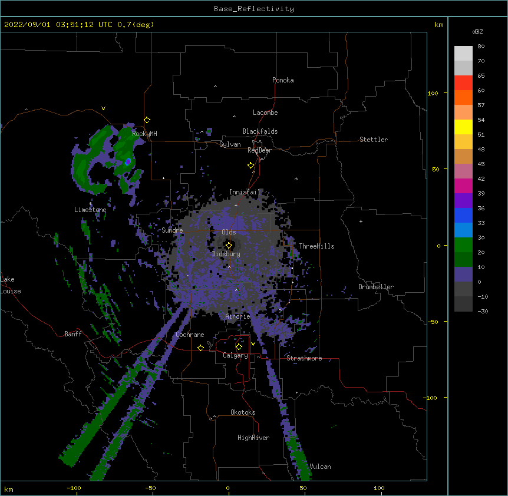Click the yellow diamond marker near Cochrane

click(x=200, y=348)
